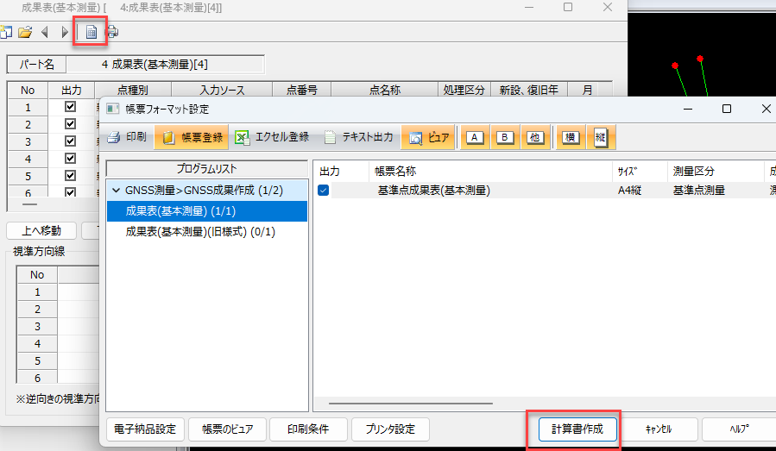Click 新設、復旧年 column header
The image size is (776, 451).
(x=529, y=90)
